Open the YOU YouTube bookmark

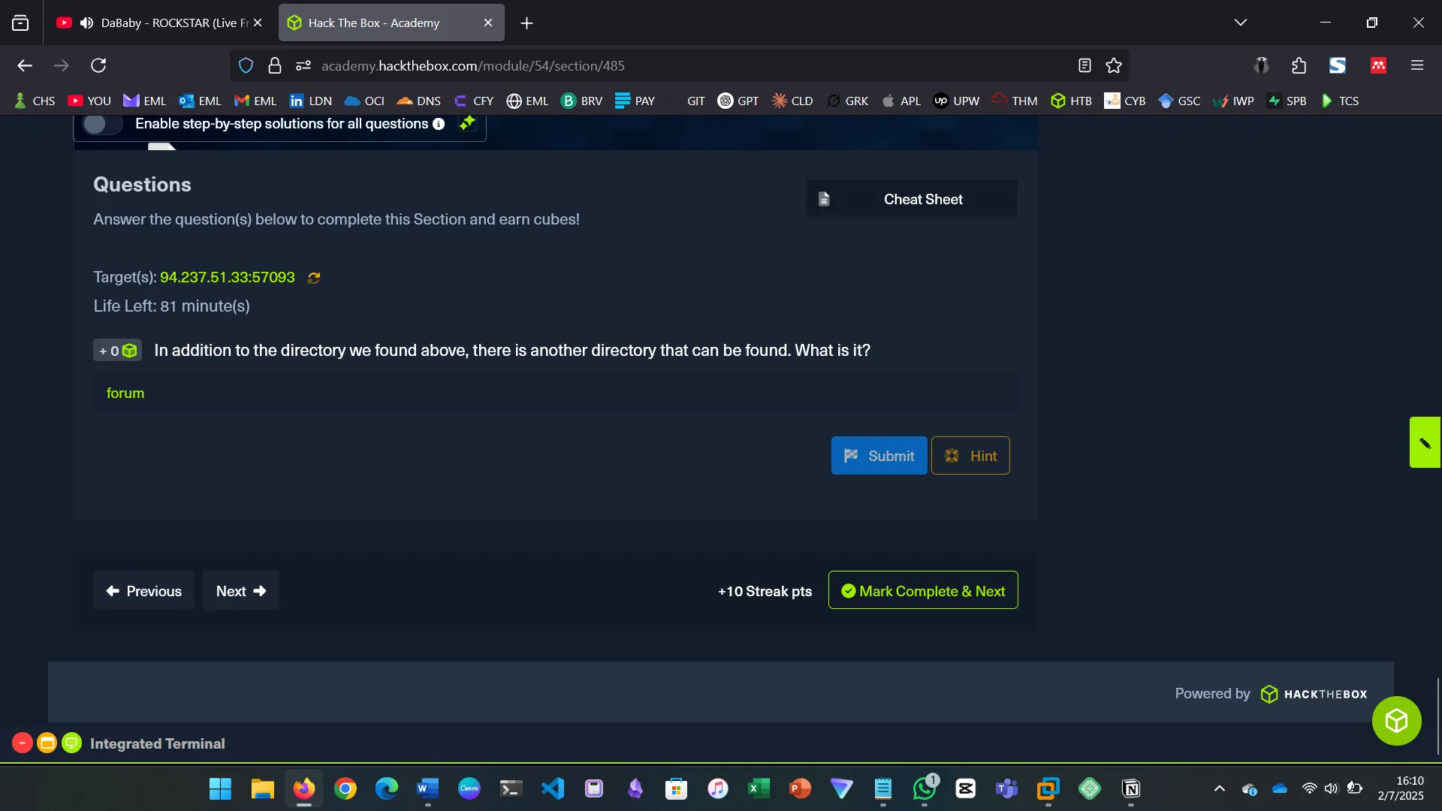pyautogui.click(x=89, y=100)
